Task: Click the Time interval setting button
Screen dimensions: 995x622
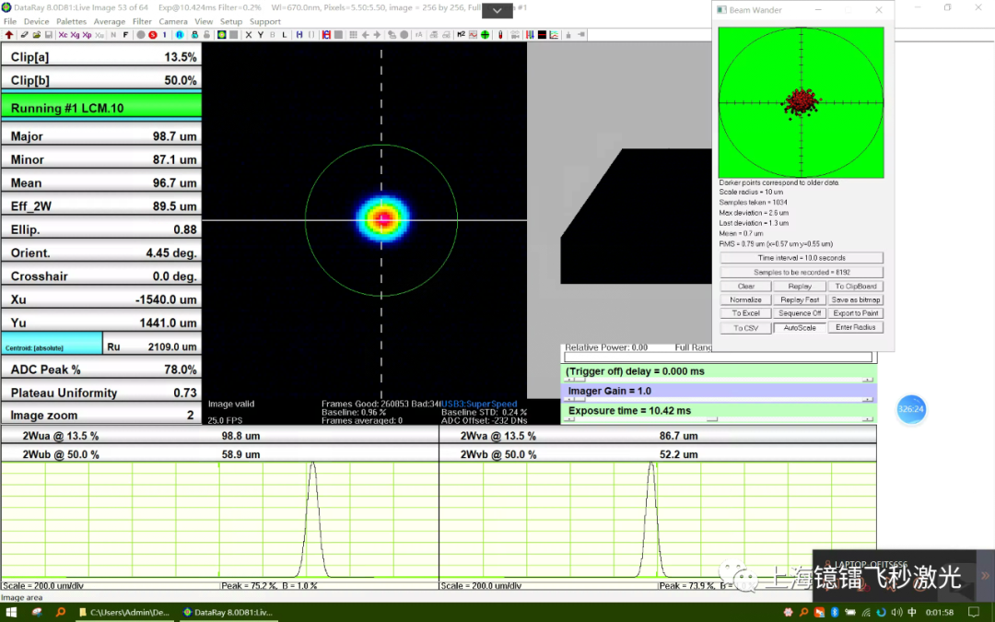Action: [801, 258]
